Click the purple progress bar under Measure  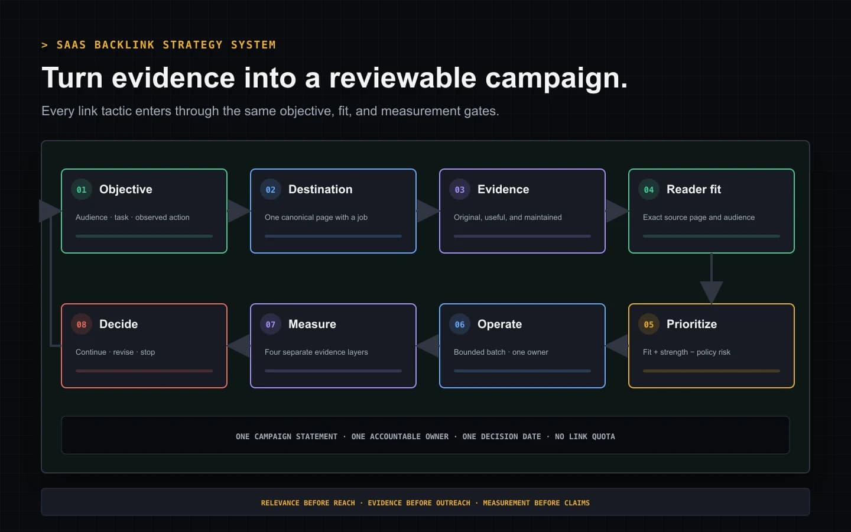pos(333,371)
